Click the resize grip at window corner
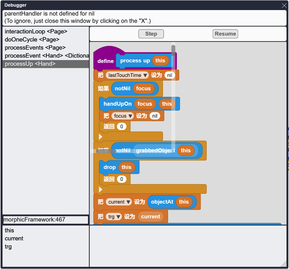289x269 pixels. pos(284,264)
